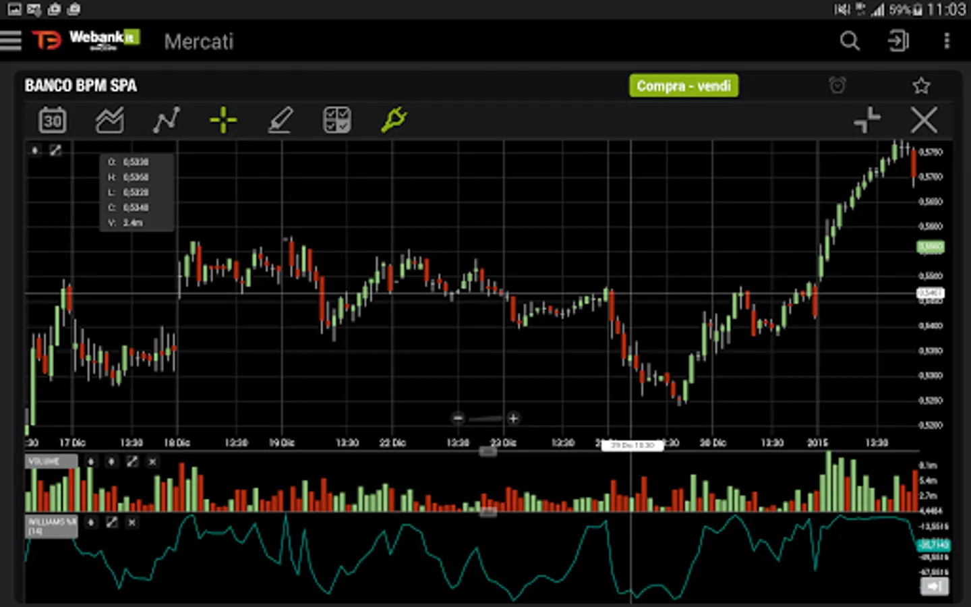
Task: Move the Volume panel up
Action: pyautogui.click(x=91, y=461)
